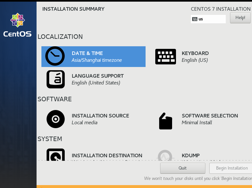
Task: Open the LANGUAGE SUPPORT label
Action: pyautogui.click(x=98, y=76)
